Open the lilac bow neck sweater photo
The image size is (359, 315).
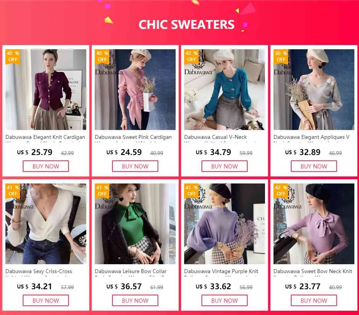314,224
